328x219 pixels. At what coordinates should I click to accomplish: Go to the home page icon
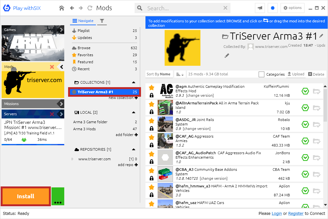click(x=61, y=8)
